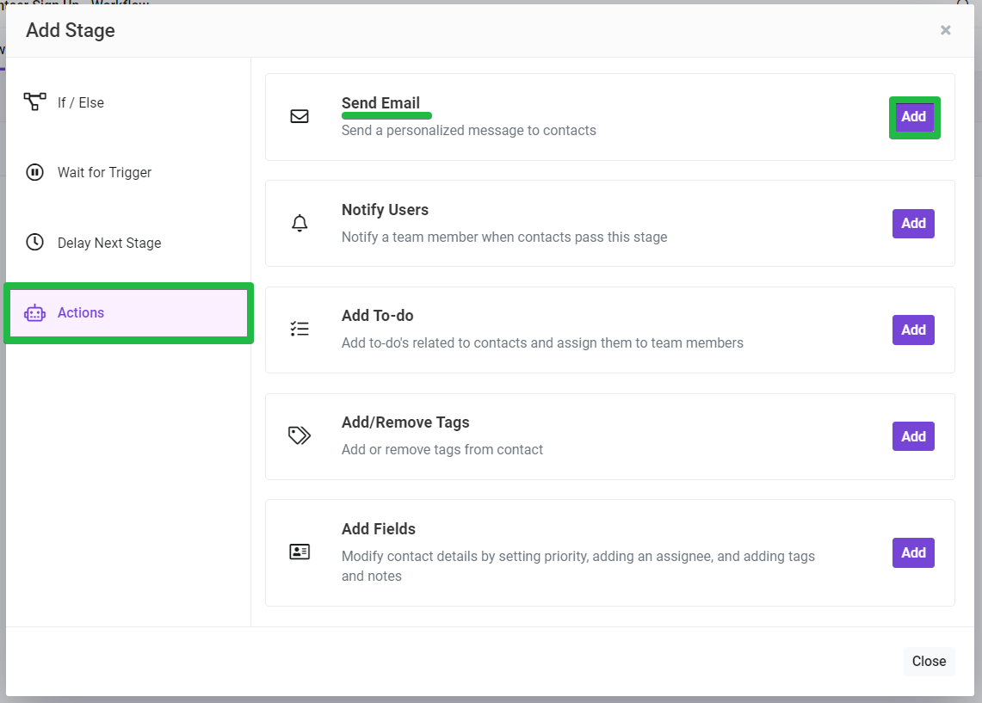
Task: Click the Add/Remove Tags heading
Action: coord(405,422)
